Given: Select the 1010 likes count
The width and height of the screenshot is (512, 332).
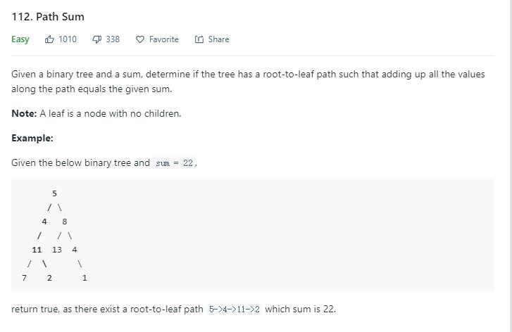Looking at the screenshot, I should tap(68, 39).
